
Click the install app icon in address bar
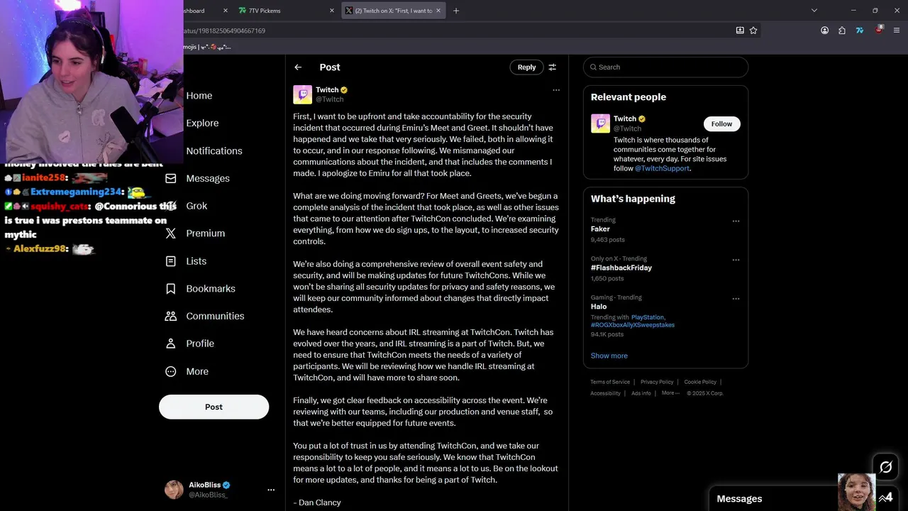[x=740, y=31]
